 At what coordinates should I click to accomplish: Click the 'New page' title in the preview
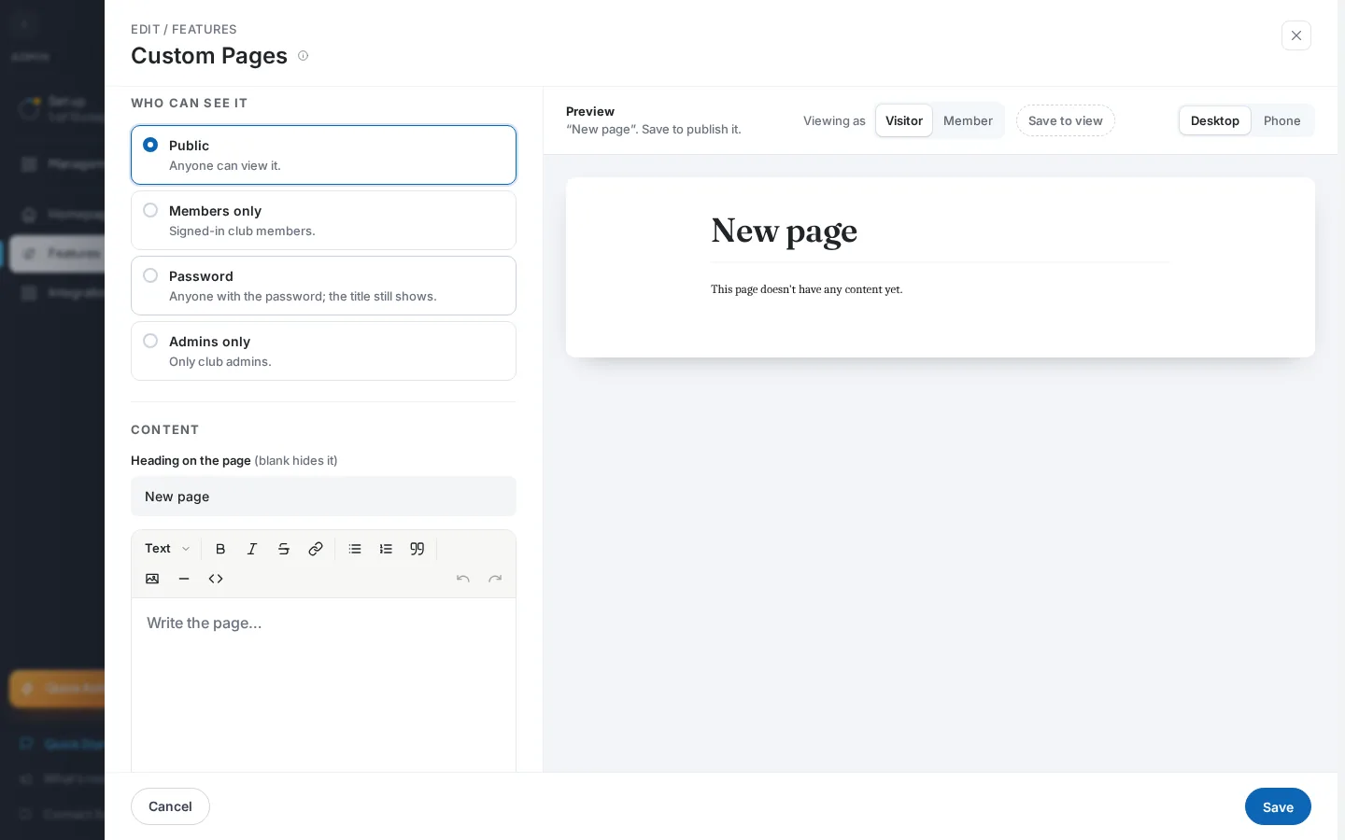pyautogui.click(x=785, y=231)
